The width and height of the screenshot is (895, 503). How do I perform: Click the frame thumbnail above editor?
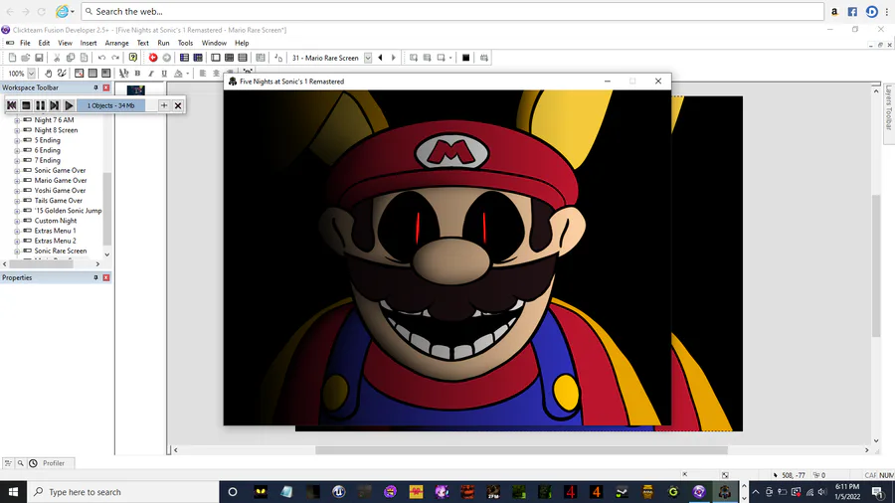coord(136,89)
